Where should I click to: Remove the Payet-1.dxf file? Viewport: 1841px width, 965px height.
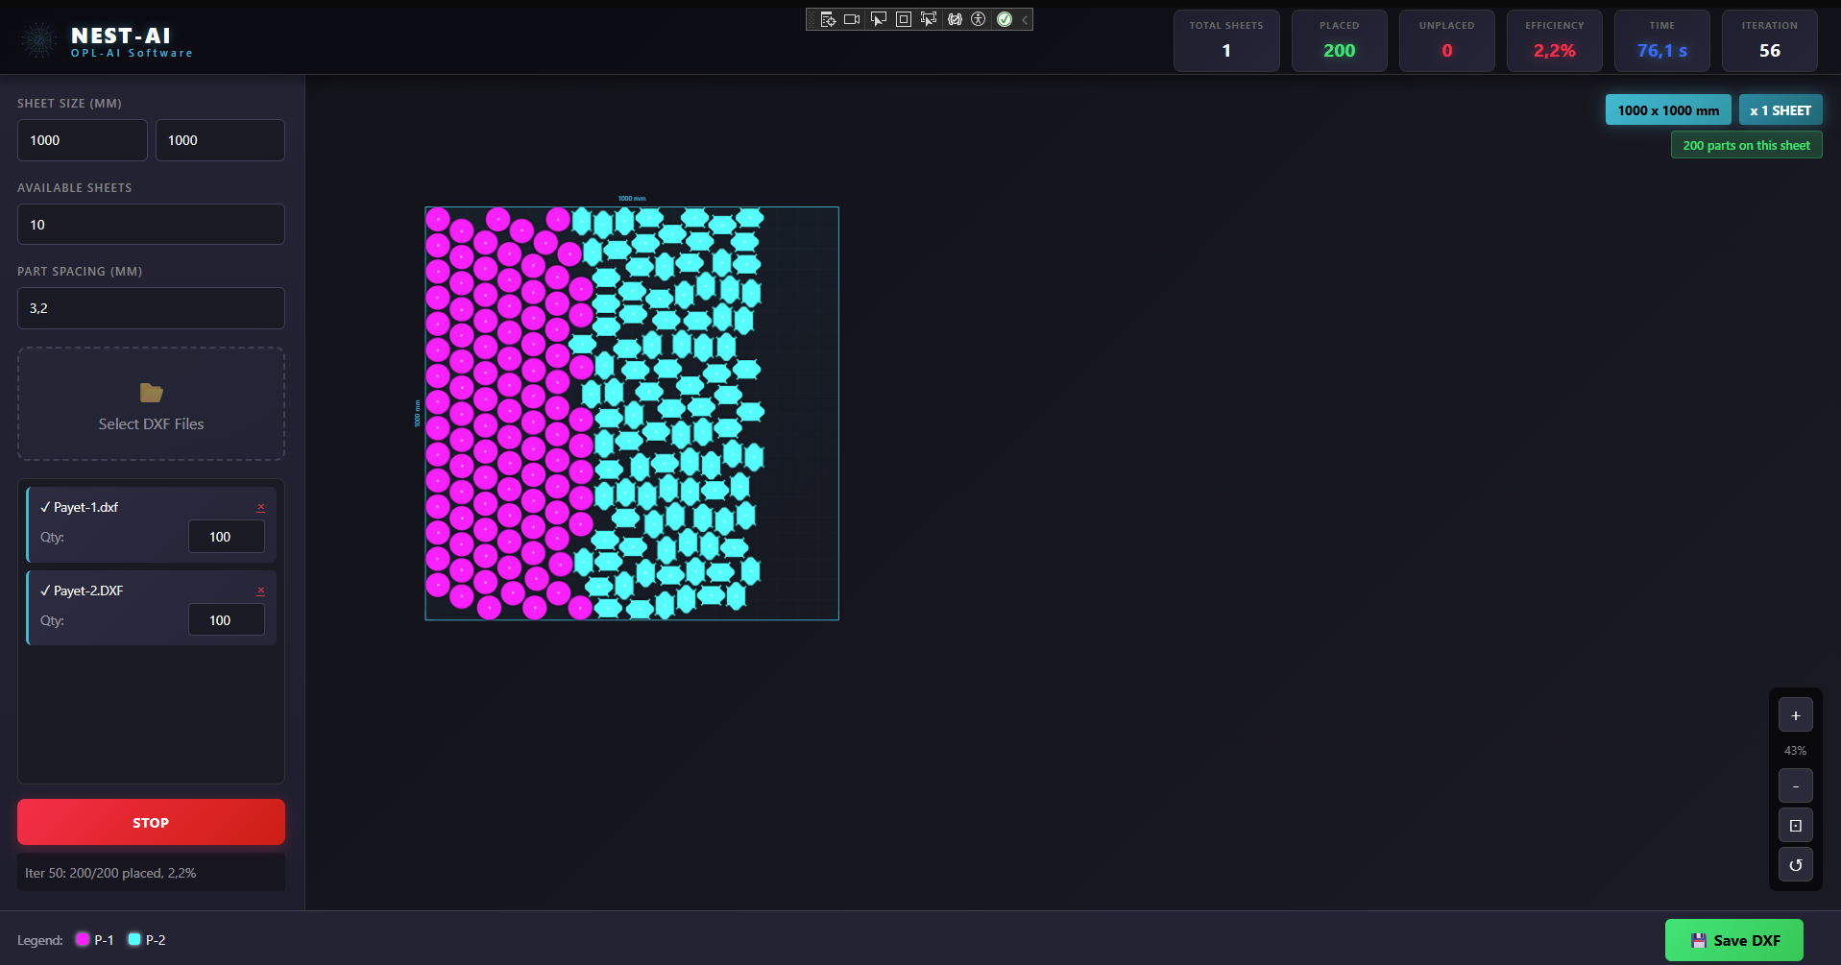tap(260, 507)
